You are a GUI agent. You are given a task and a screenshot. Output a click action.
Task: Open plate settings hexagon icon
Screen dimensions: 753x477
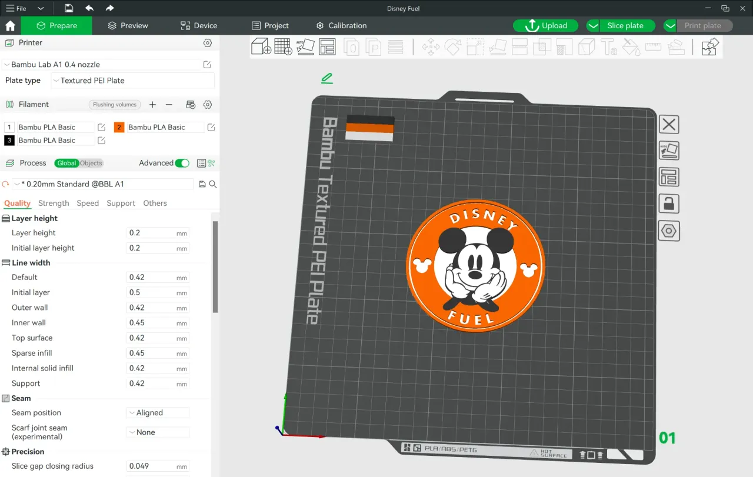(x=669, y=231)
